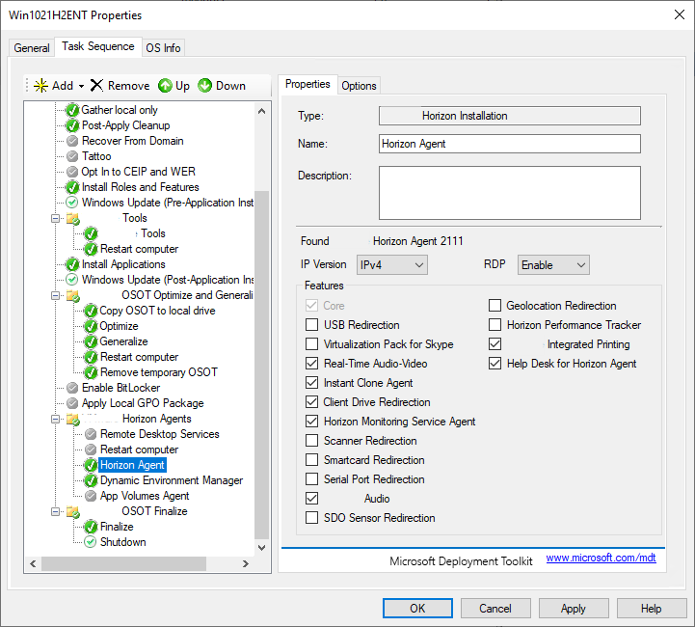The image size is (695, 627).
Task: Select the Properties tab
Action: click(307, 84)
